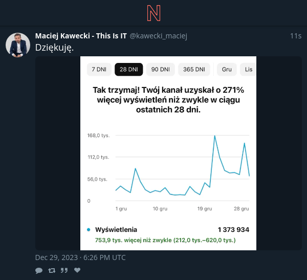Click the 1 373 934 views total
The height and width of the screenshot is (280, 307).
[233, 230]
